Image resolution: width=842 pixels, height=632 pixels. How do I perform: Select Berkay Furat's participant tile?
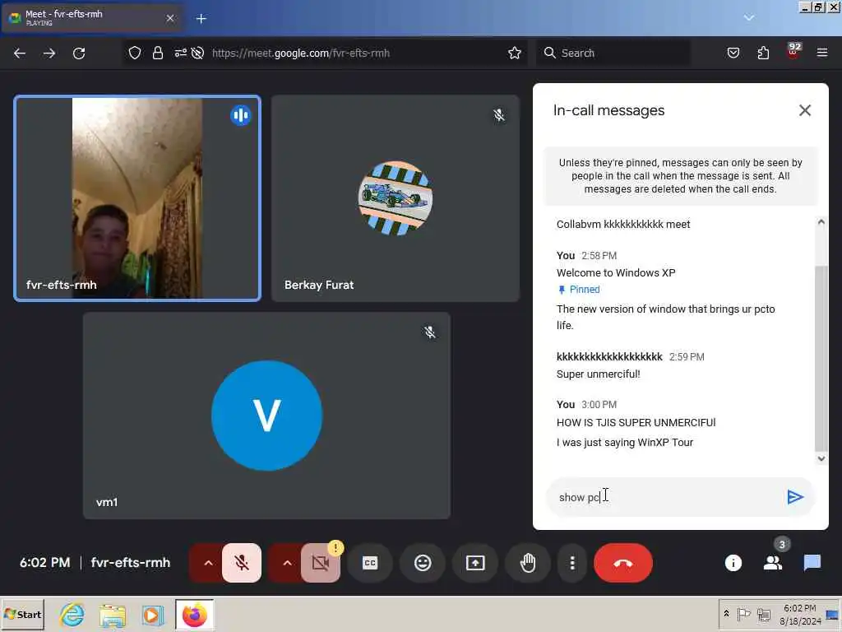click(x=396, y=197)
